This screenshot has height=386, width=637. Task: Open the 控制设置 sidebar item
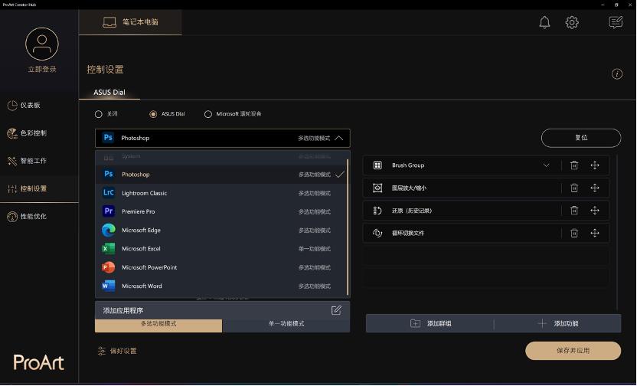39,188
